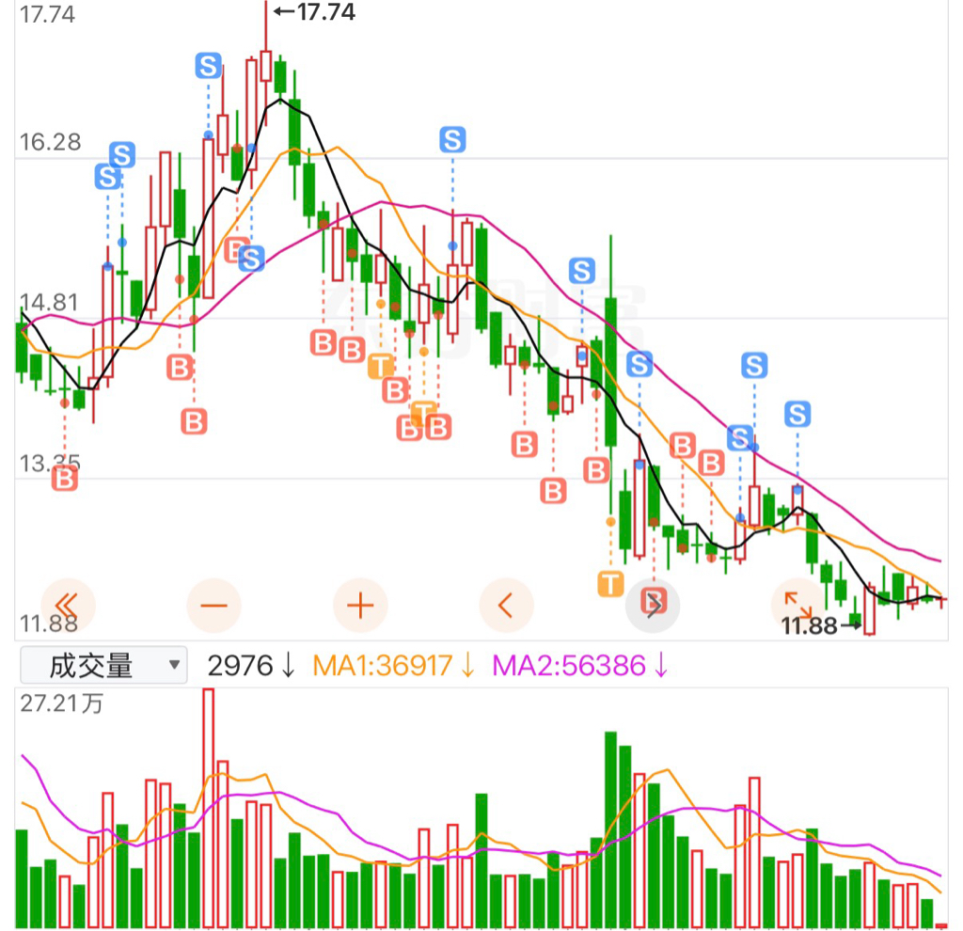Tap the double-left rewind chart button

pyautogui.click(x=68, y=606)
